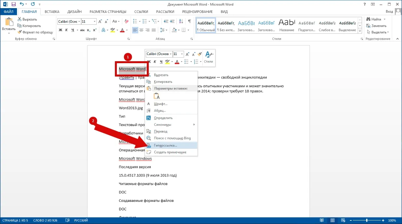Toggle italic (К) in the ribbon
402x224 pixels.
click(66, 30)
